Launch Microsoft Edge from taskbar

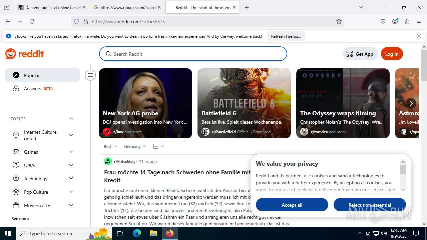tap(137, 233)
